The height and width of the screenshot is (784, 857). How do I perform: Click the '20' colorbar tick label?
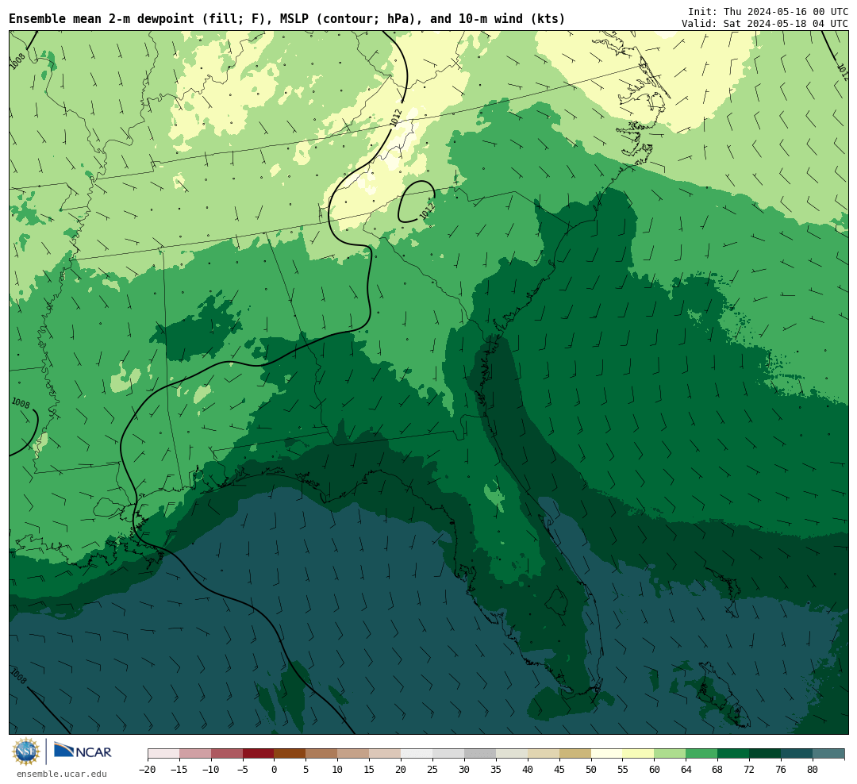click(x=402, y=770)
